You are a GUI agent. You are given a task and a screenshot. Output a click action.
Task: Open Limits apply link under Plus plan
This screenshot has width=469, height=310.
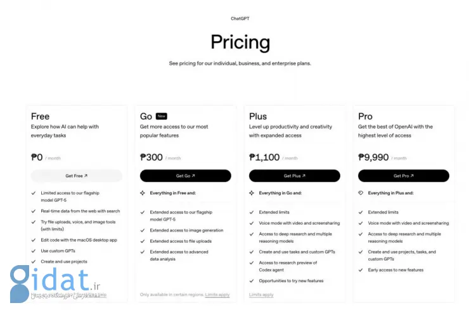click(261, 295)
